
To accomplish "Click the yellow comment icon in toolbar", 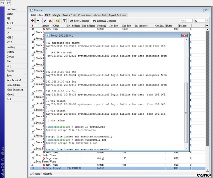I will pyautogui.click(x=57, y=21).
